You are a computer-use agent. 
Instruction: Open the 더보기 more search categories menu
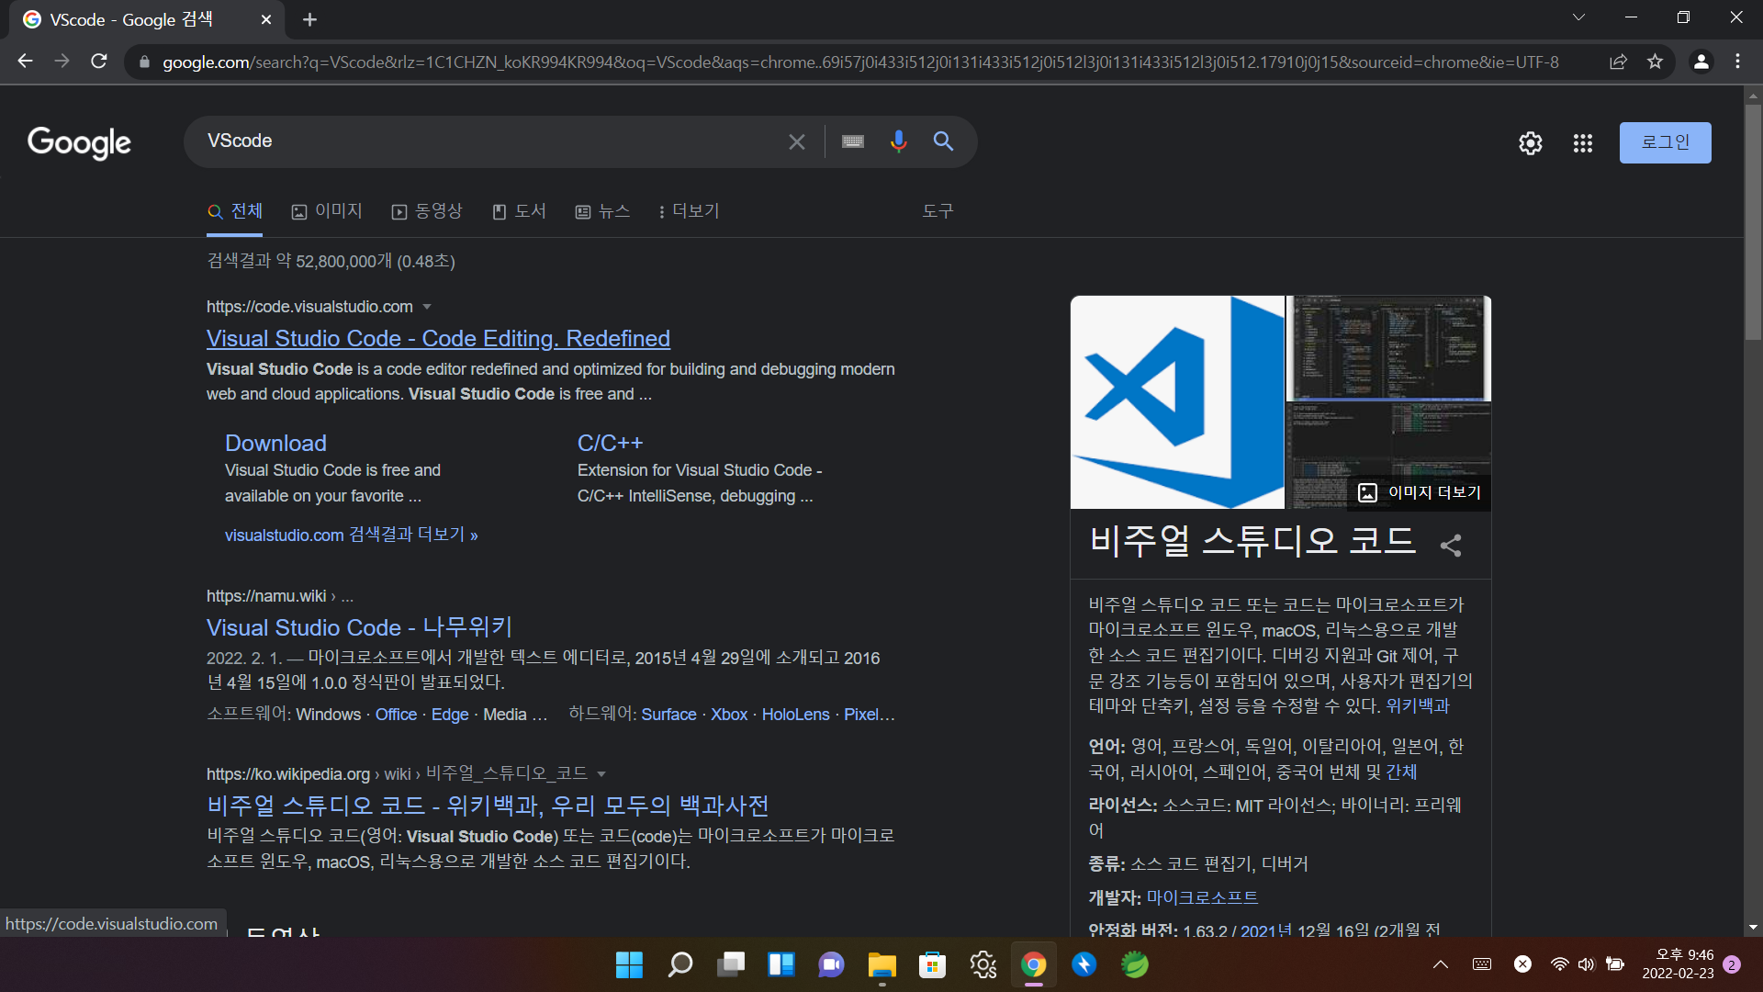(x=689, y=211)
